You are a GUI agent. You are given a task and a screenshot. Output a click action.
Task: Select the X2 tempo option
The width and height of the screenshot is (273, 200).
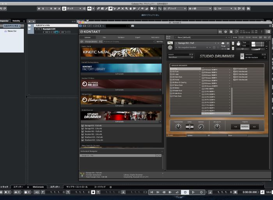coord(254,127)
